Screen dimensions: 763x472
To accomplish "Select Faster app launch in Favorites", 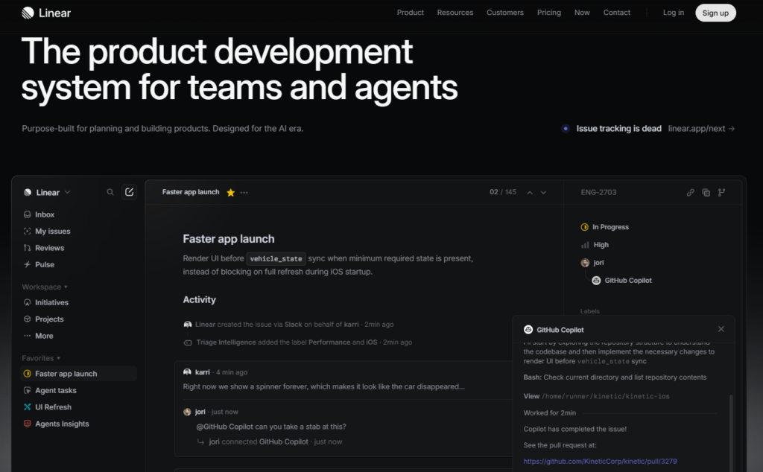I will [79, 374].
